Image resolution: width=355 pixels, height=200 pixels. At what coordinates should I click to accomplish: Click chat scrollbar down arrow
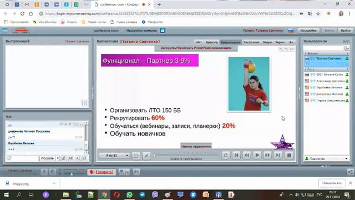pyautogui.click(x=87, y=152)
